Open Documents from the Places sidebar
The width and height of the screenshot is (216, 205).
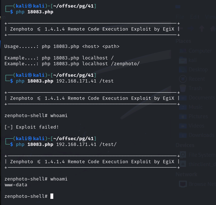click(197, 98)
